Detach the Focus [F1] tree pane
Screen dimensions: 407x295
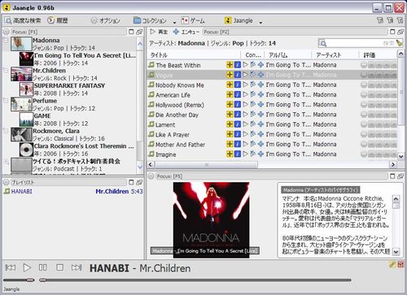(x=139, y=32)
